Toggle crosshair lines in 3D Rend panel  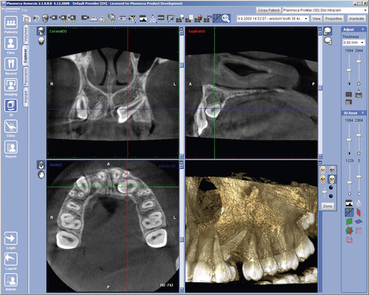click(x=349, y=212)
